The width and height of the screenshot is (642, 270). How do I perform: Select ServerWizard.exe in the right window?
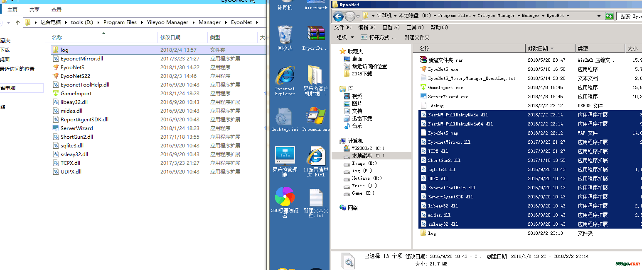pos(448,96)
